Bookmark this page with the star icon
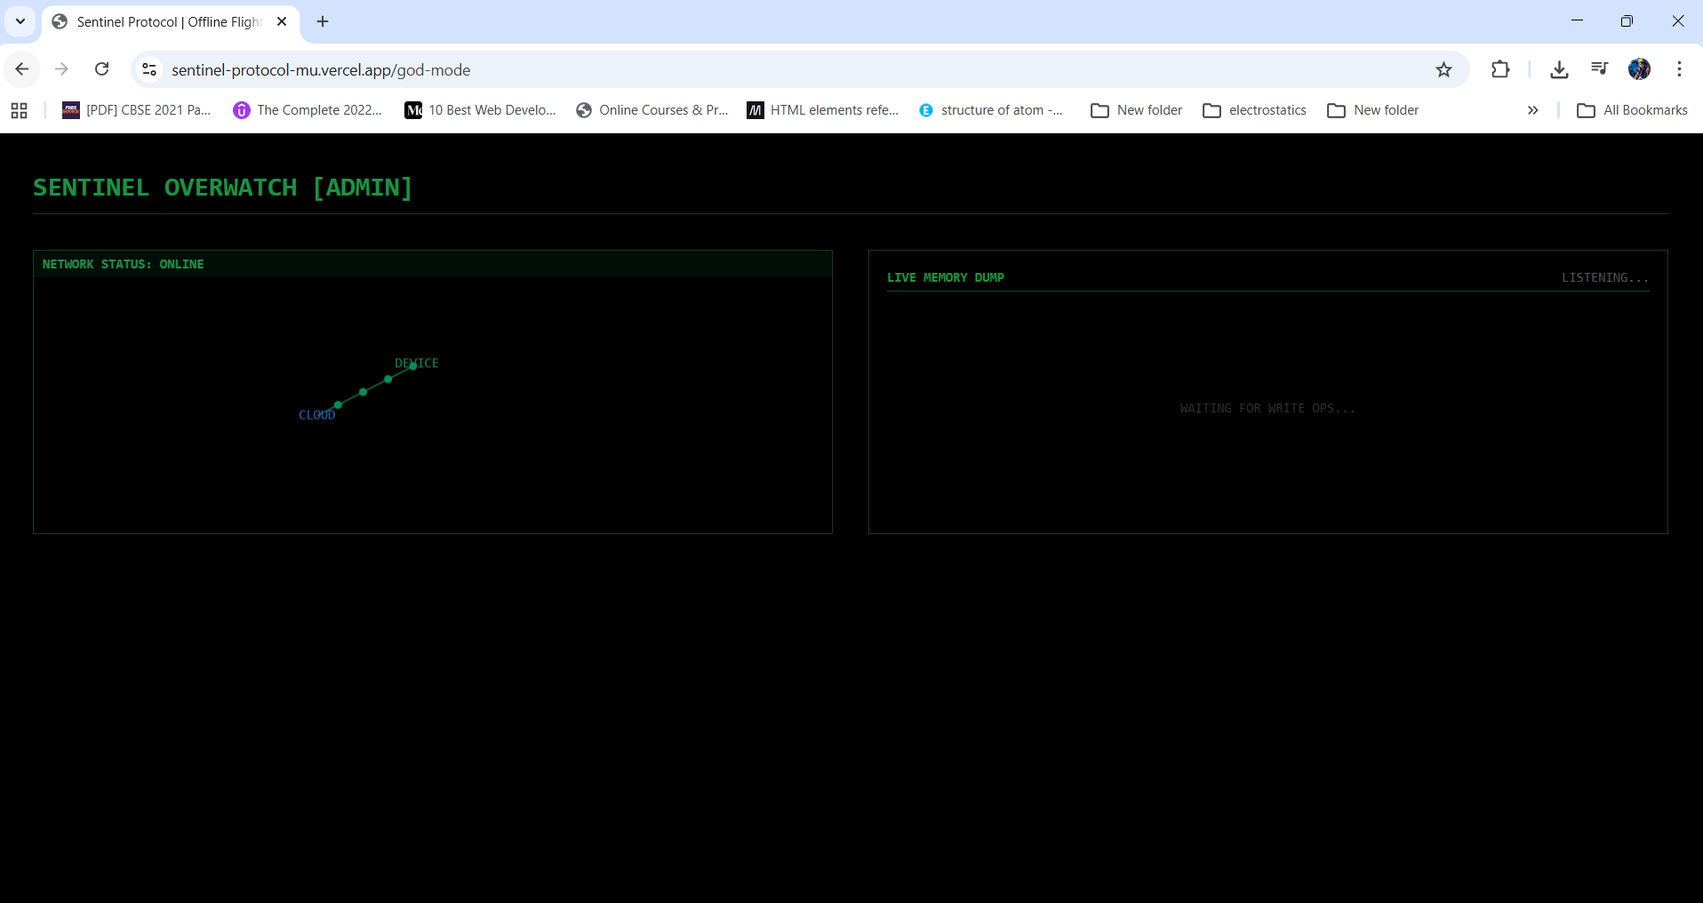The height and width of the screenshot is (903, 1703). (1443, 69)
